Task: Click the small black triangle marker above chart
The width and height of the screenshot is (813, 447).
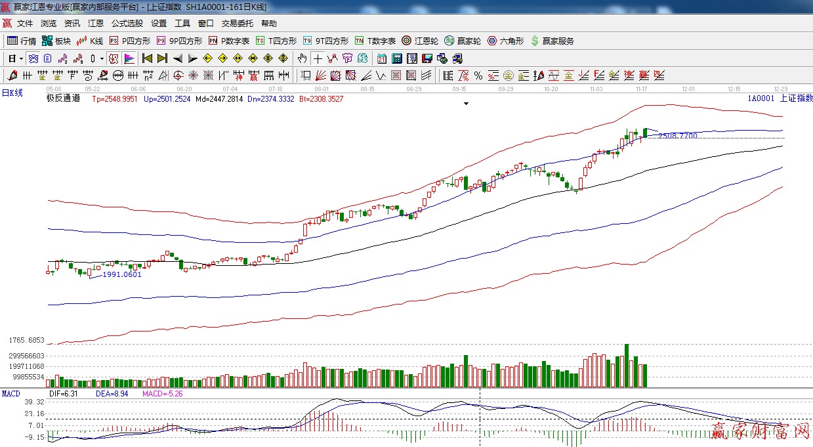Action: pos(466,104)
